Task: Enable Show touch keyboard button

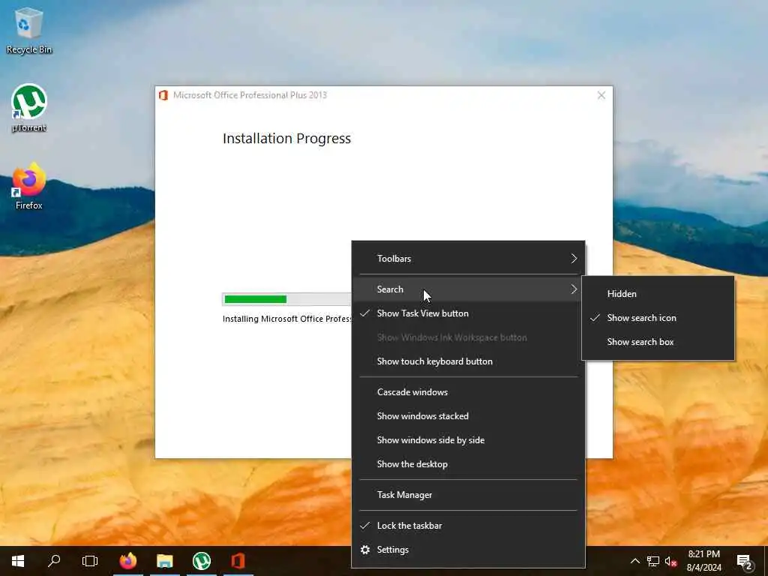Action: (x=468, y=361)
